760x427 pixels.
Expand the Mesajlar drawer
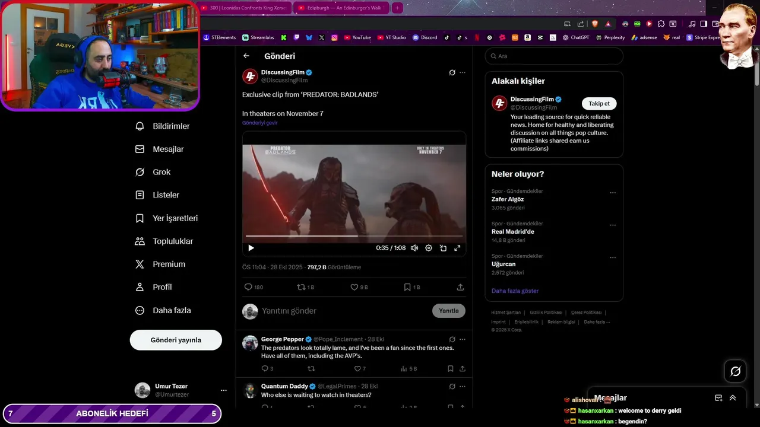point(733,398)
